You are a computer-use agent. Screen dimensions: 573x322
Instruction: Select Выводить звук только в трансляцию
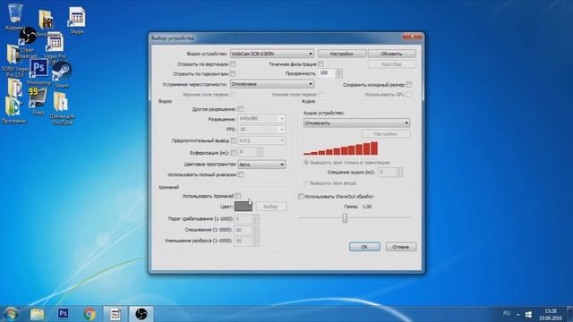(x=306, y=163)
